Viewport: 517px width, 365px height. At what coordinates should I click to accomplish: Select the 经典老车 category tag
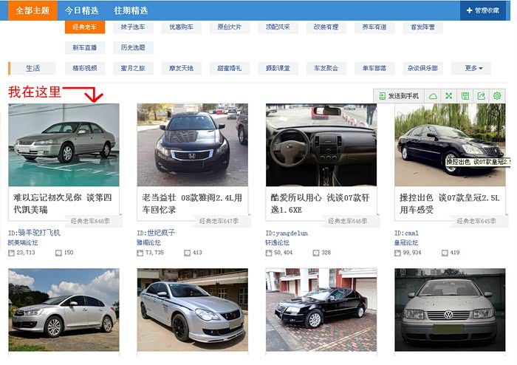pos(85,27)
